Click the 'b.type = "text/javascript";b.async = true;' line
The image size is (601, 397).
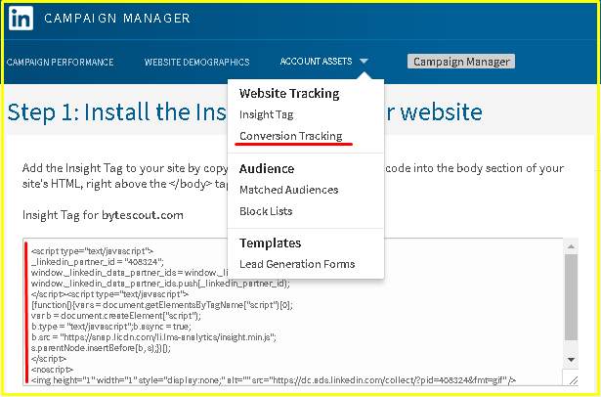[x=111, y=327]
